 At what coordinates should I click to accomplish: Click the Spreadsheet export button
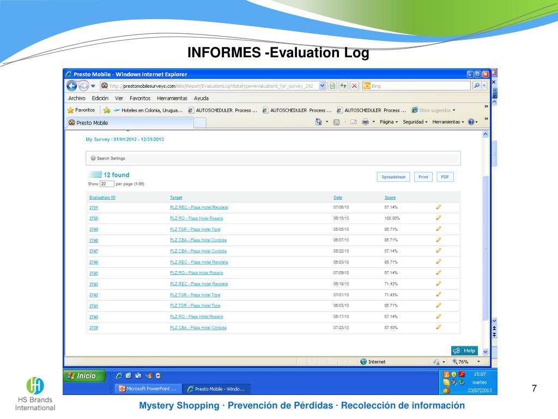coord(393,177)
